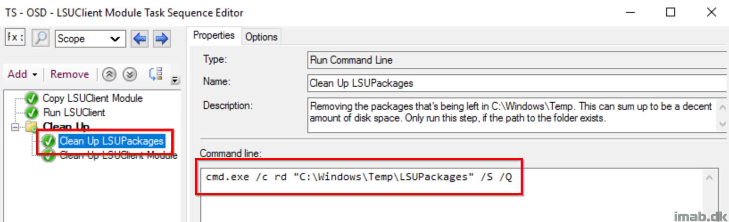Click inside the Command line text box
Screen dimensions: 729x222
[452, 194]
